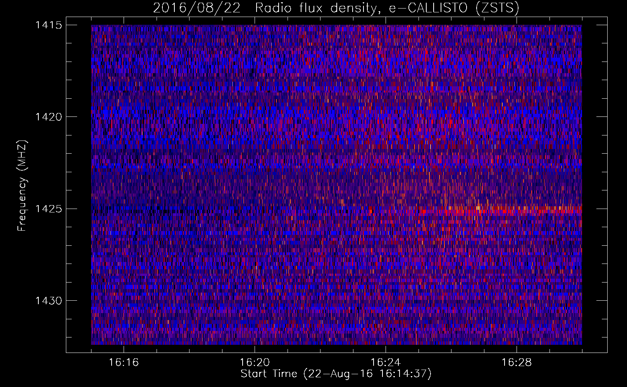This screenshot has height=387, width=627.
Task: Click the "Start Time (22-Aug-16 16:14:37)" label
Action: click(x=336, y=374)
